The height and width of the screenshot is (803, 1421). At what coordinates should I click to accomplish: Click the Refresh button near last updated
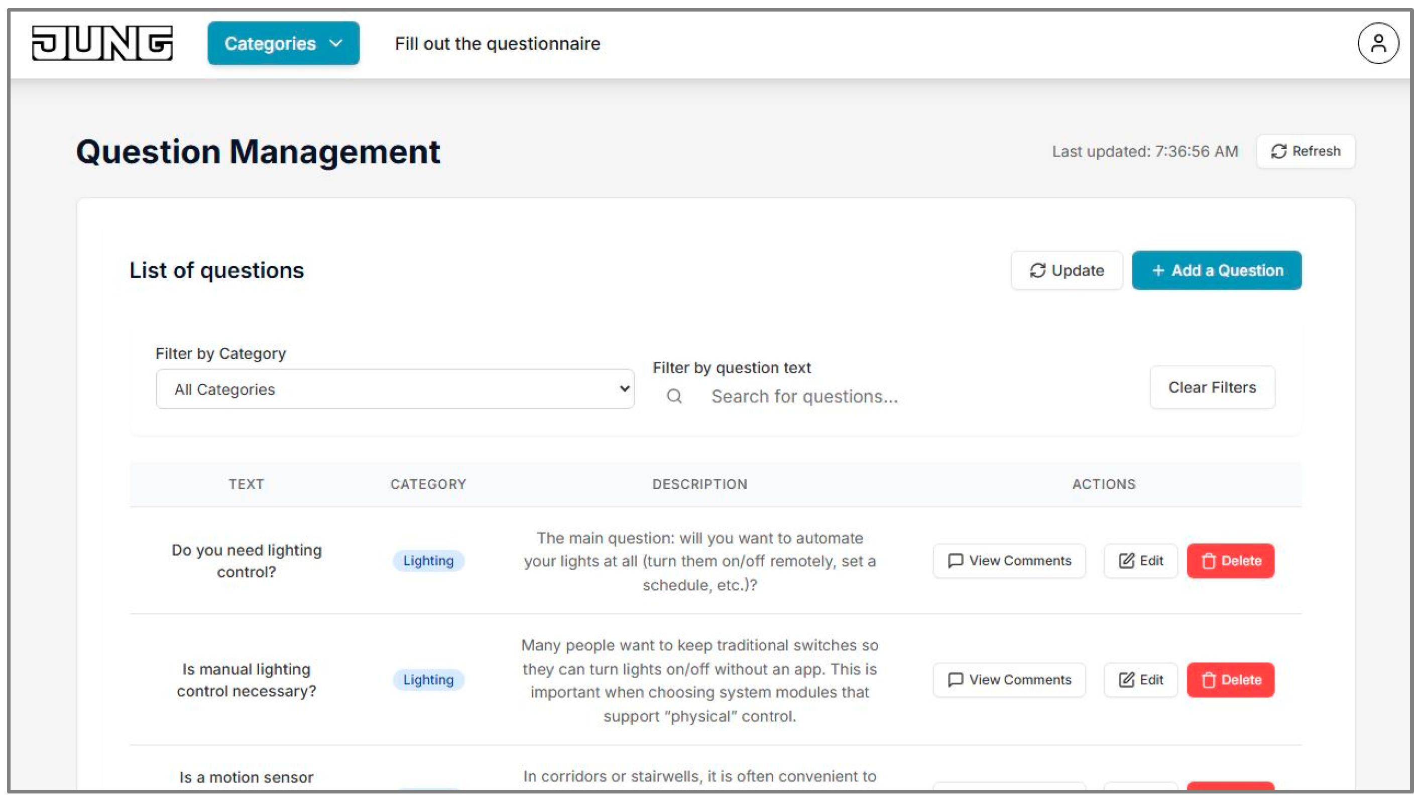coord(1305,151)
